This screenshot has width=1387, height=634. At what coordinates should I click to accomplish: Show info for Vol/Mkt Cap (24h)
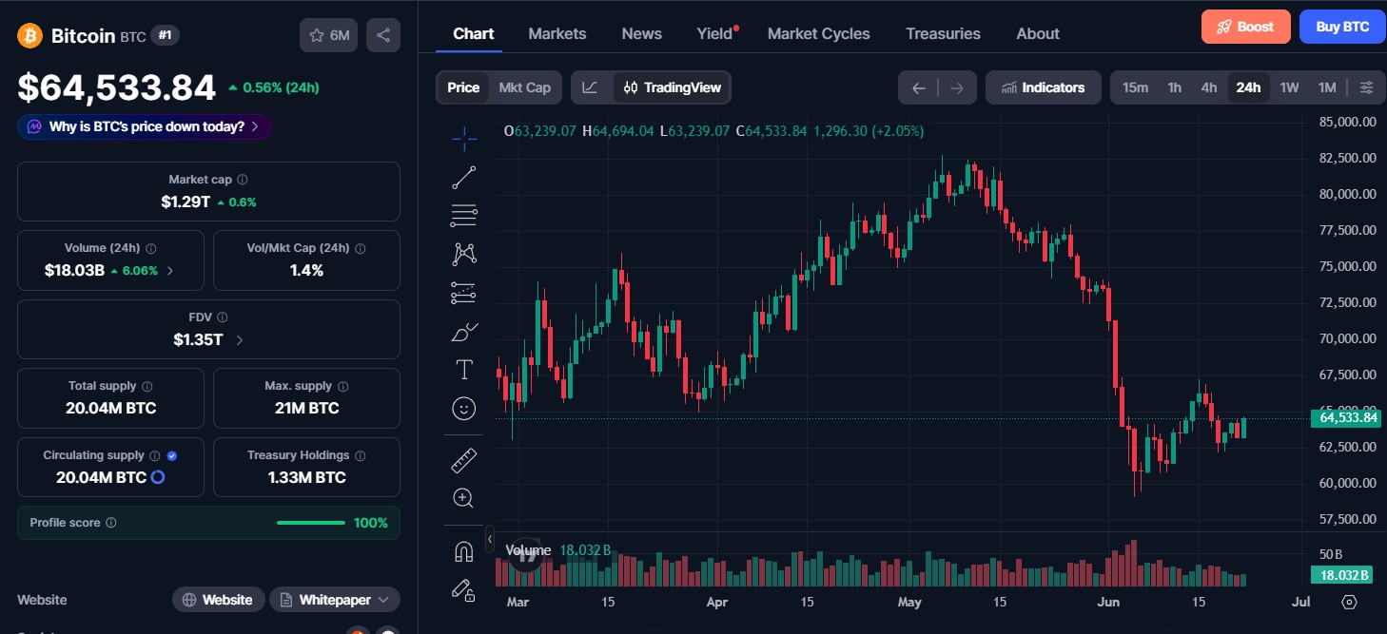361,248
